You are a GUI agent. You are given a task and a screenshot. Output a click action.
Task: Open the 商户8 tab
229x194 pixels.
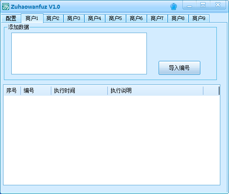point(178,18)
